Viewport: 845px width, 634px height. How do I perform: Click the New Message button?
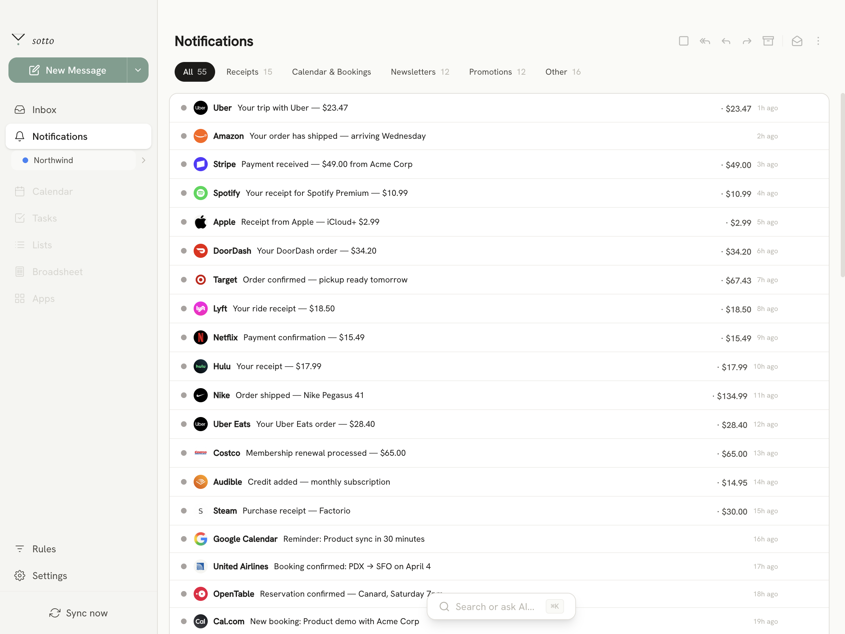68,70
